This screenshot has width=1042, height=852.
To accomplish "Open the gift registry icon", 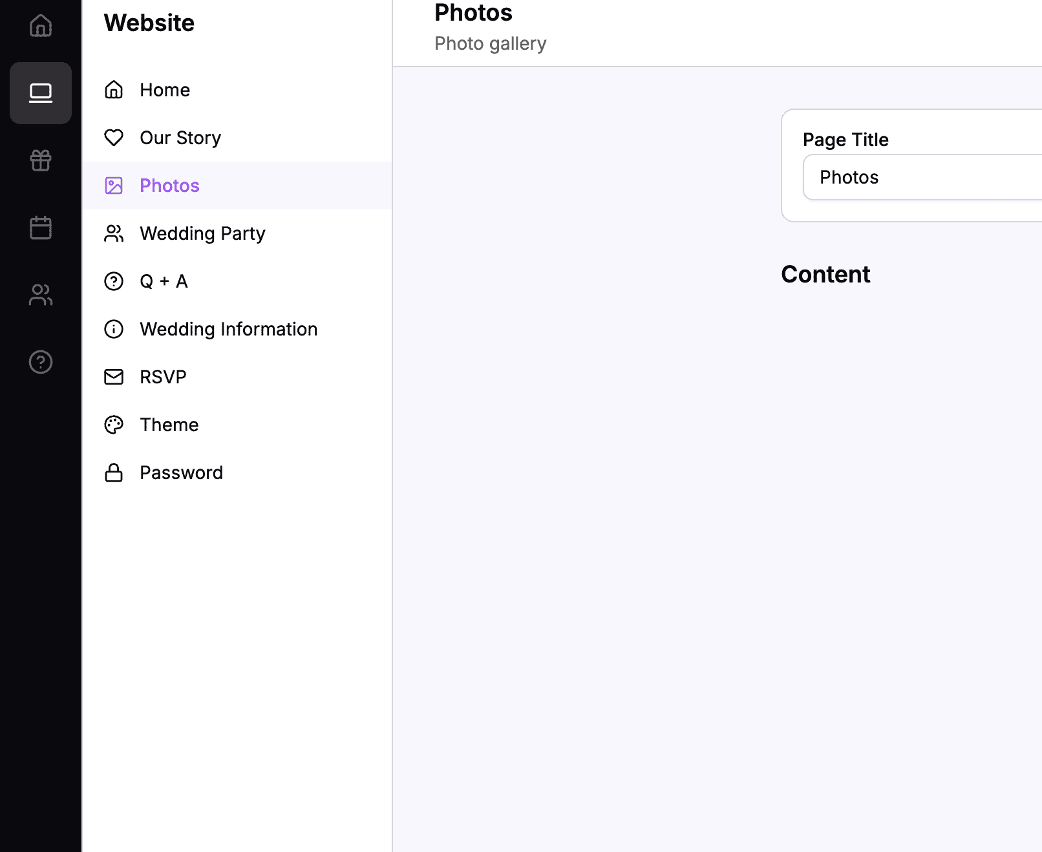I will [40, 161].
